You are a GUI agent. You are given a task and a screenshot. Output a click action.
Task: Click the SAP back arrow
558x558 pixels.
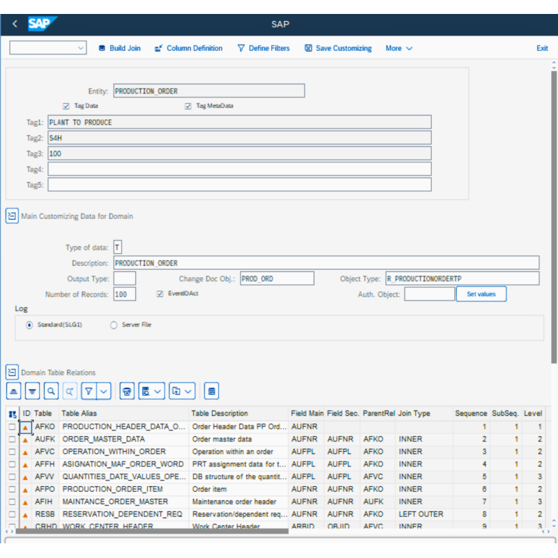tap(15, 24)
